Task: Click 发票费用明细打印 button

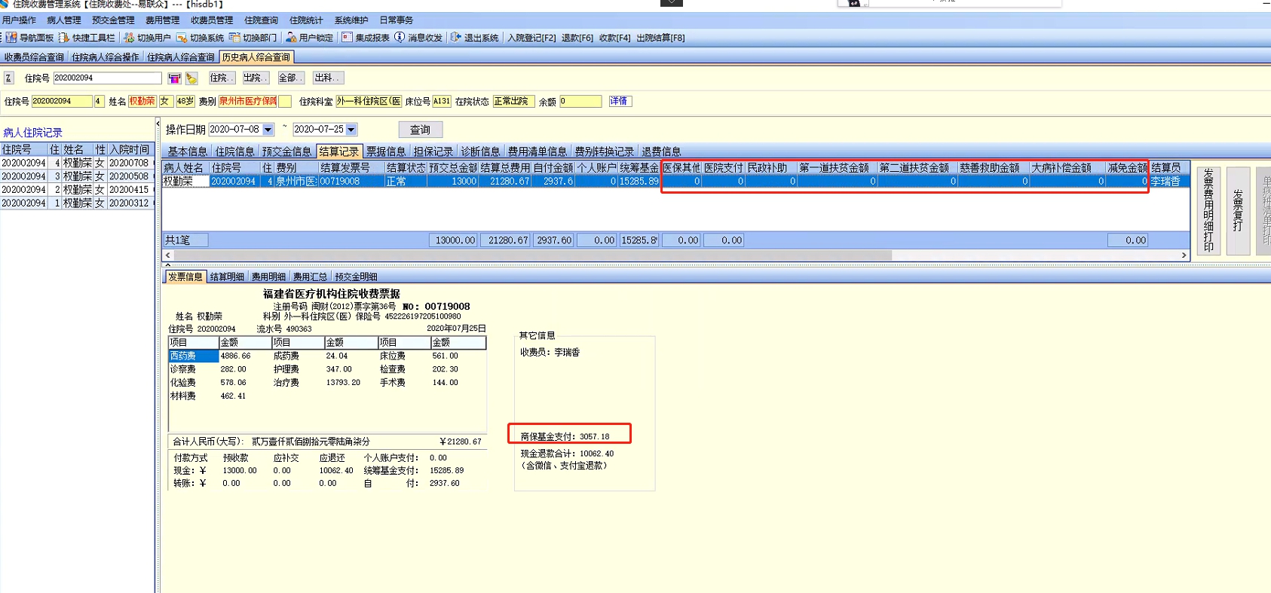Action: (x=1208, y=210)
